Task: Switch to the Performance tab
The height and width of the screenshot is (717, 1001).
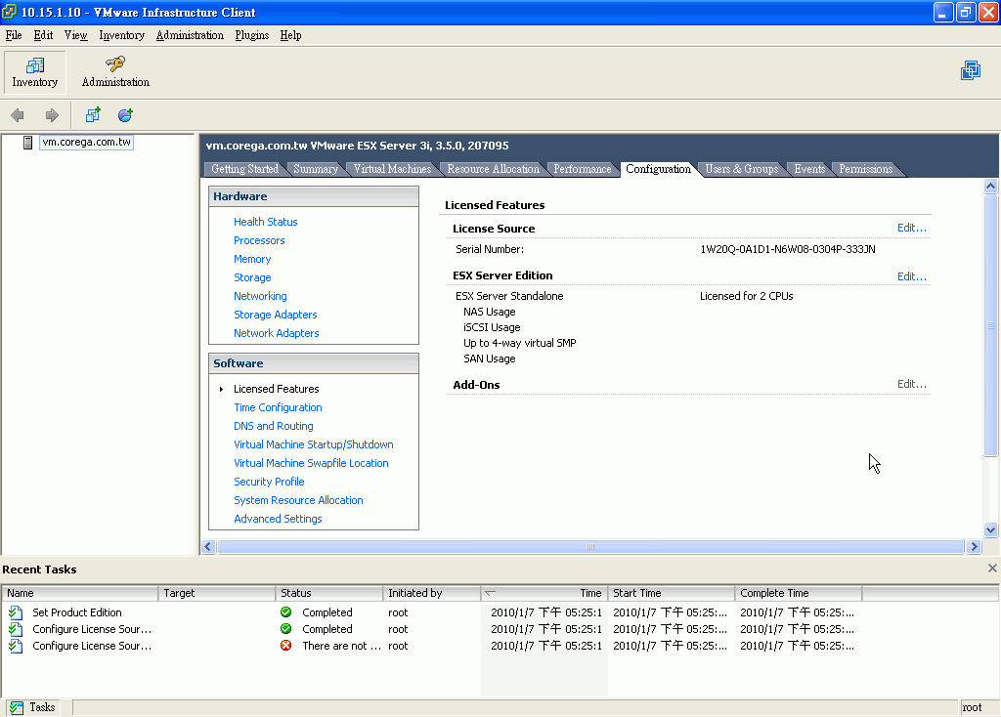Action: click(583, 169)
